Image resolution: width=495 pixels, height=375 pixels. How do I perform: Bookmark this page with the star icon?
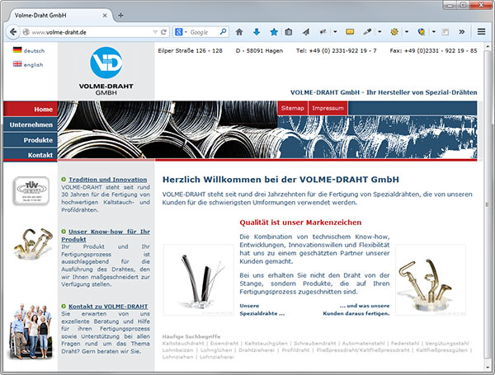(x=274, y=32)
